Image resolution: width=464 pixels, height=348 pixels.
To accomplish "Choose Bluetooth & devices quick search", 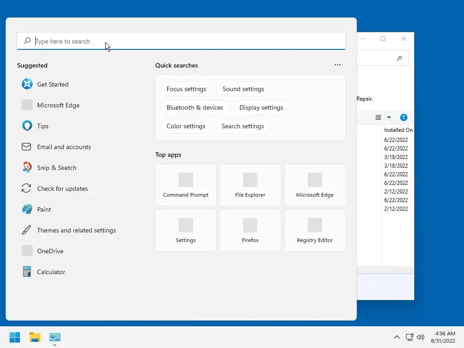I will click(195, 107).
